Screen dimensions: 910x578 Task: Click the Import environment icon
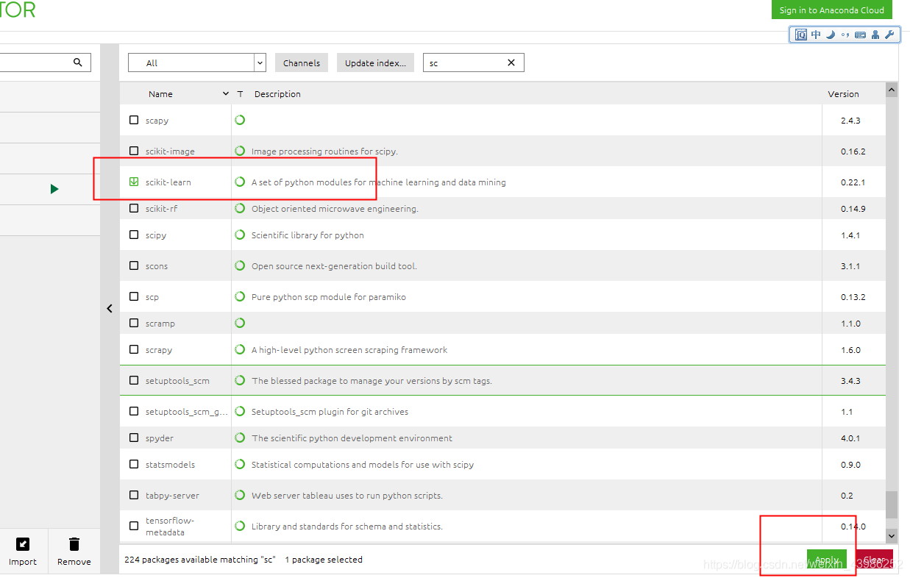pos(23,544)
